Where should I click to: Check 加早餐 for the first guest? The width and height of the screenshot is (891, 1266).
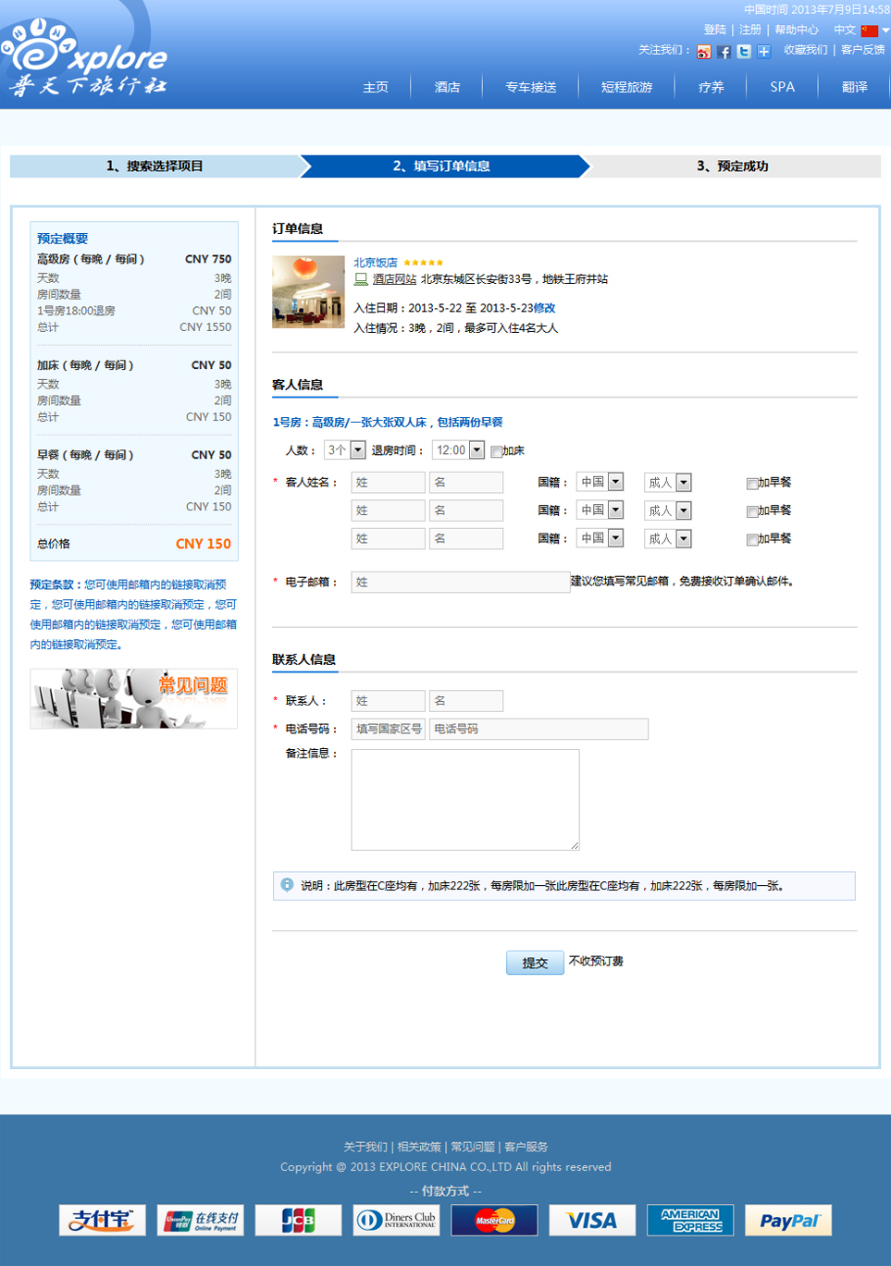752,483
